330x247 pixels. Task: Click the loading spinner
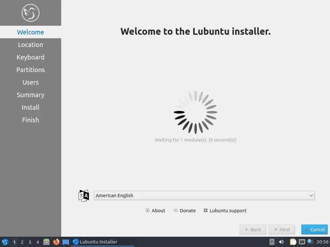196,112
